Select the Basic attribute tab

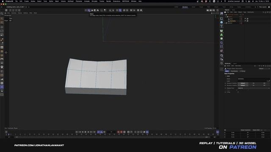(x=227, y=71)
